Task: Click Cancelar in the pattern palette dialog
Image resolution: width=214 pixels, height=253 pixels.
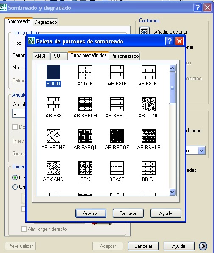Action: [128, 213]
